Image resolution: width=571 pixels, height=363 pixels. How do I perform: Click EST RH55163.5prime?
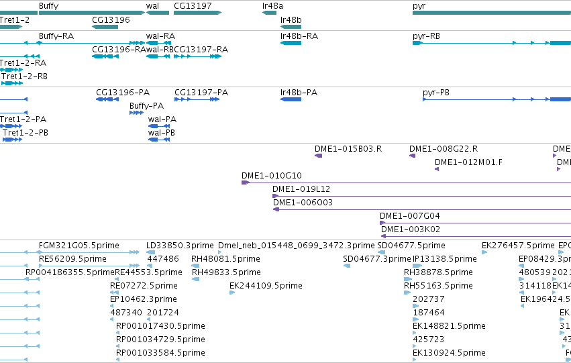407,293
